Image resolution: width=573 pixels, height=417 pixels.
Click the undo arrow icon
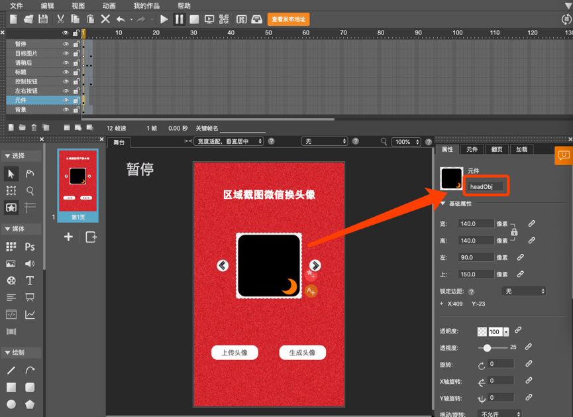[x=121, y=19]
